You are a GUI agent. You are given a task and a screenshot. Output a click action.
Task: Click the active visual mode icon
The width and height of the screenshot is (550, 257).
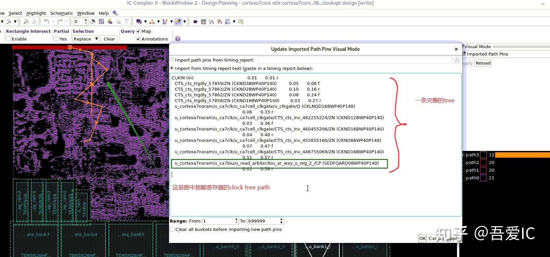[x=178, y=21]
